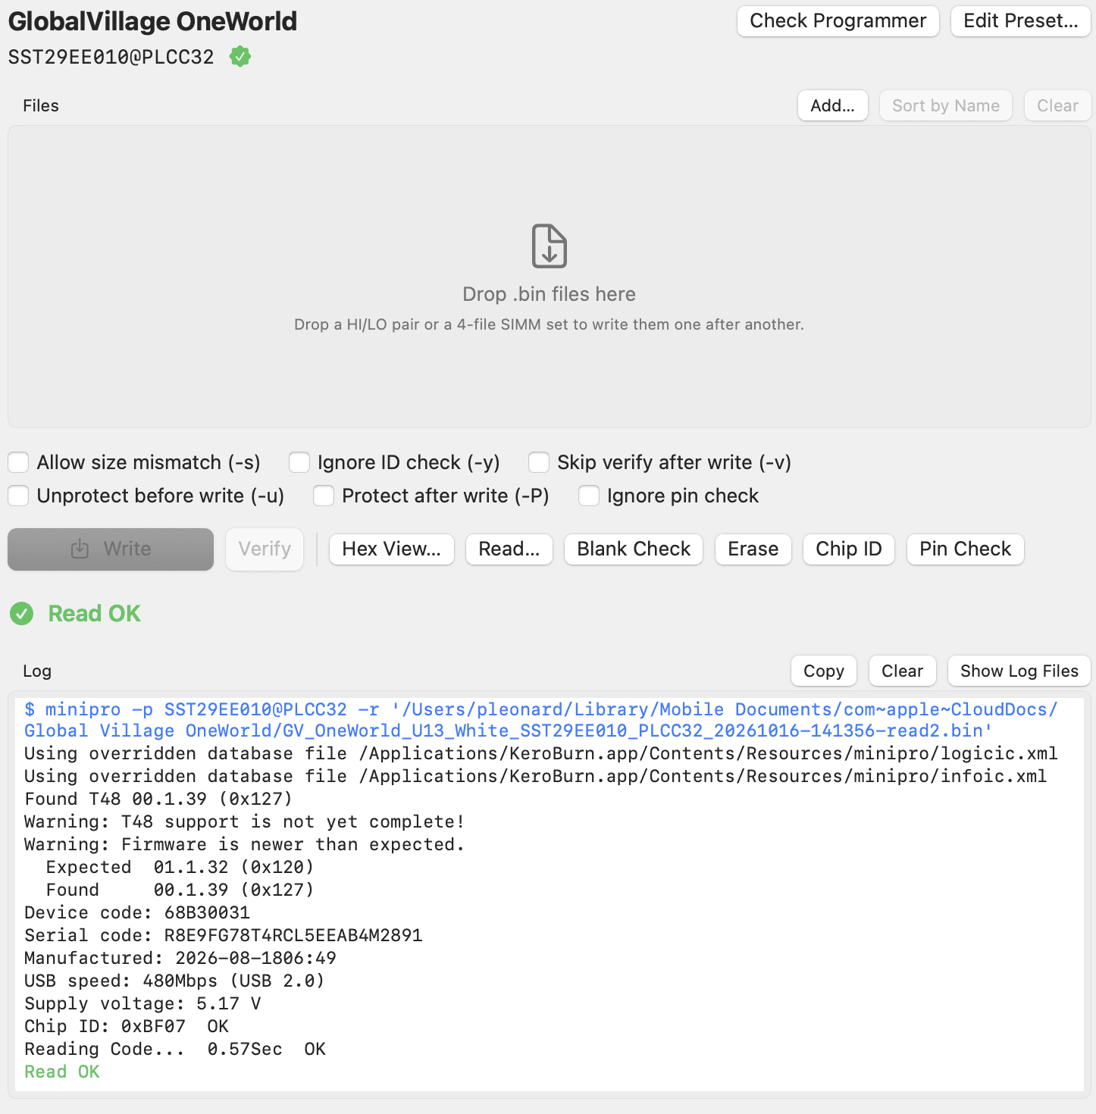Click the Verify button

[x=265, y=549]
